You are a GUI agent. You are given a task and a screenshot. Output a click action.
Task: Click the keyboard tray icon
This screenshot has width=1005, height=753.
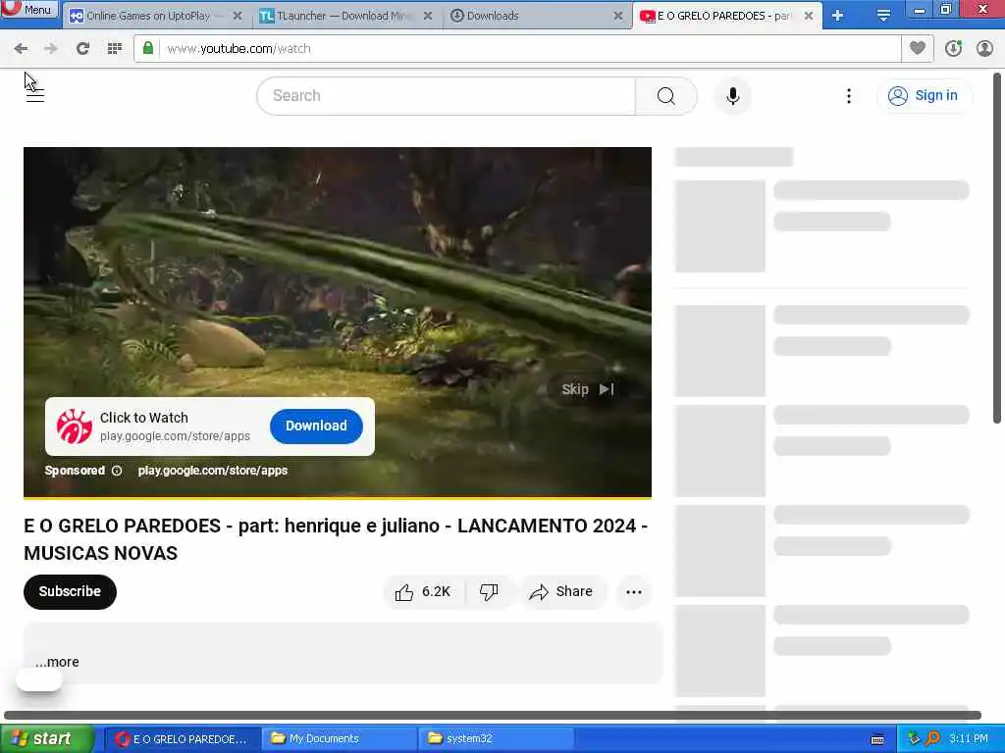tap(878, 739)
